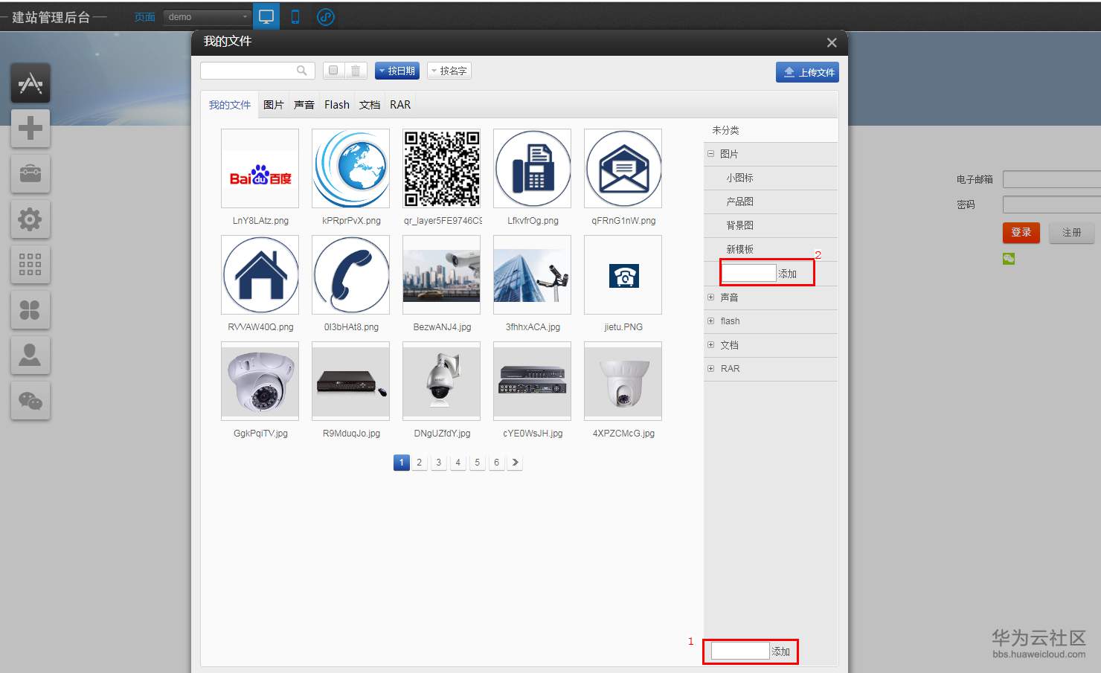This screenshot has width=1101, height=673.
Task: Select the 我的文件 tab
Action: 230,105
